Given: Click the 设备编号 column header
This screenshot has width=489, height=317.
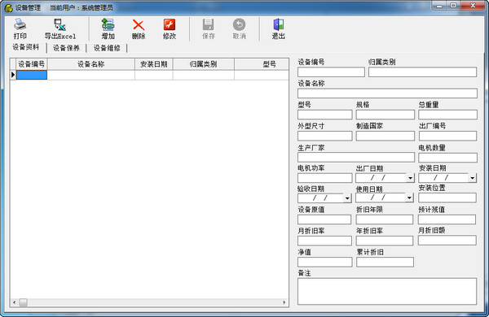Looking at the screenshot, I should [32, 64].
